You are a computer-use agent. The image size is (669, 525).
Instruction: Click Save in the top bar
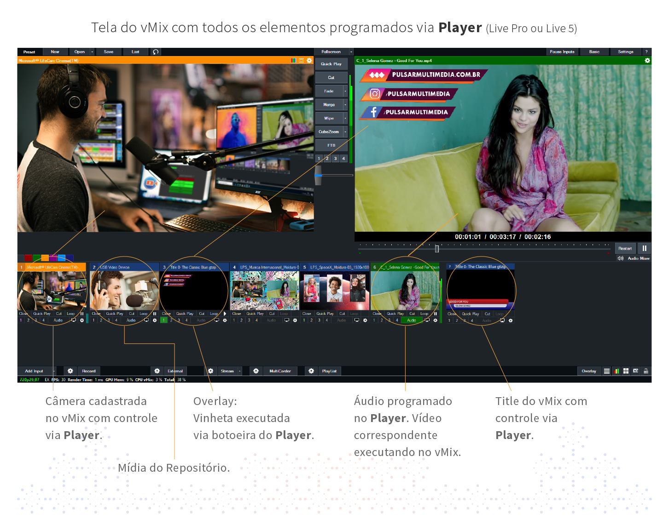pos(109,52)
